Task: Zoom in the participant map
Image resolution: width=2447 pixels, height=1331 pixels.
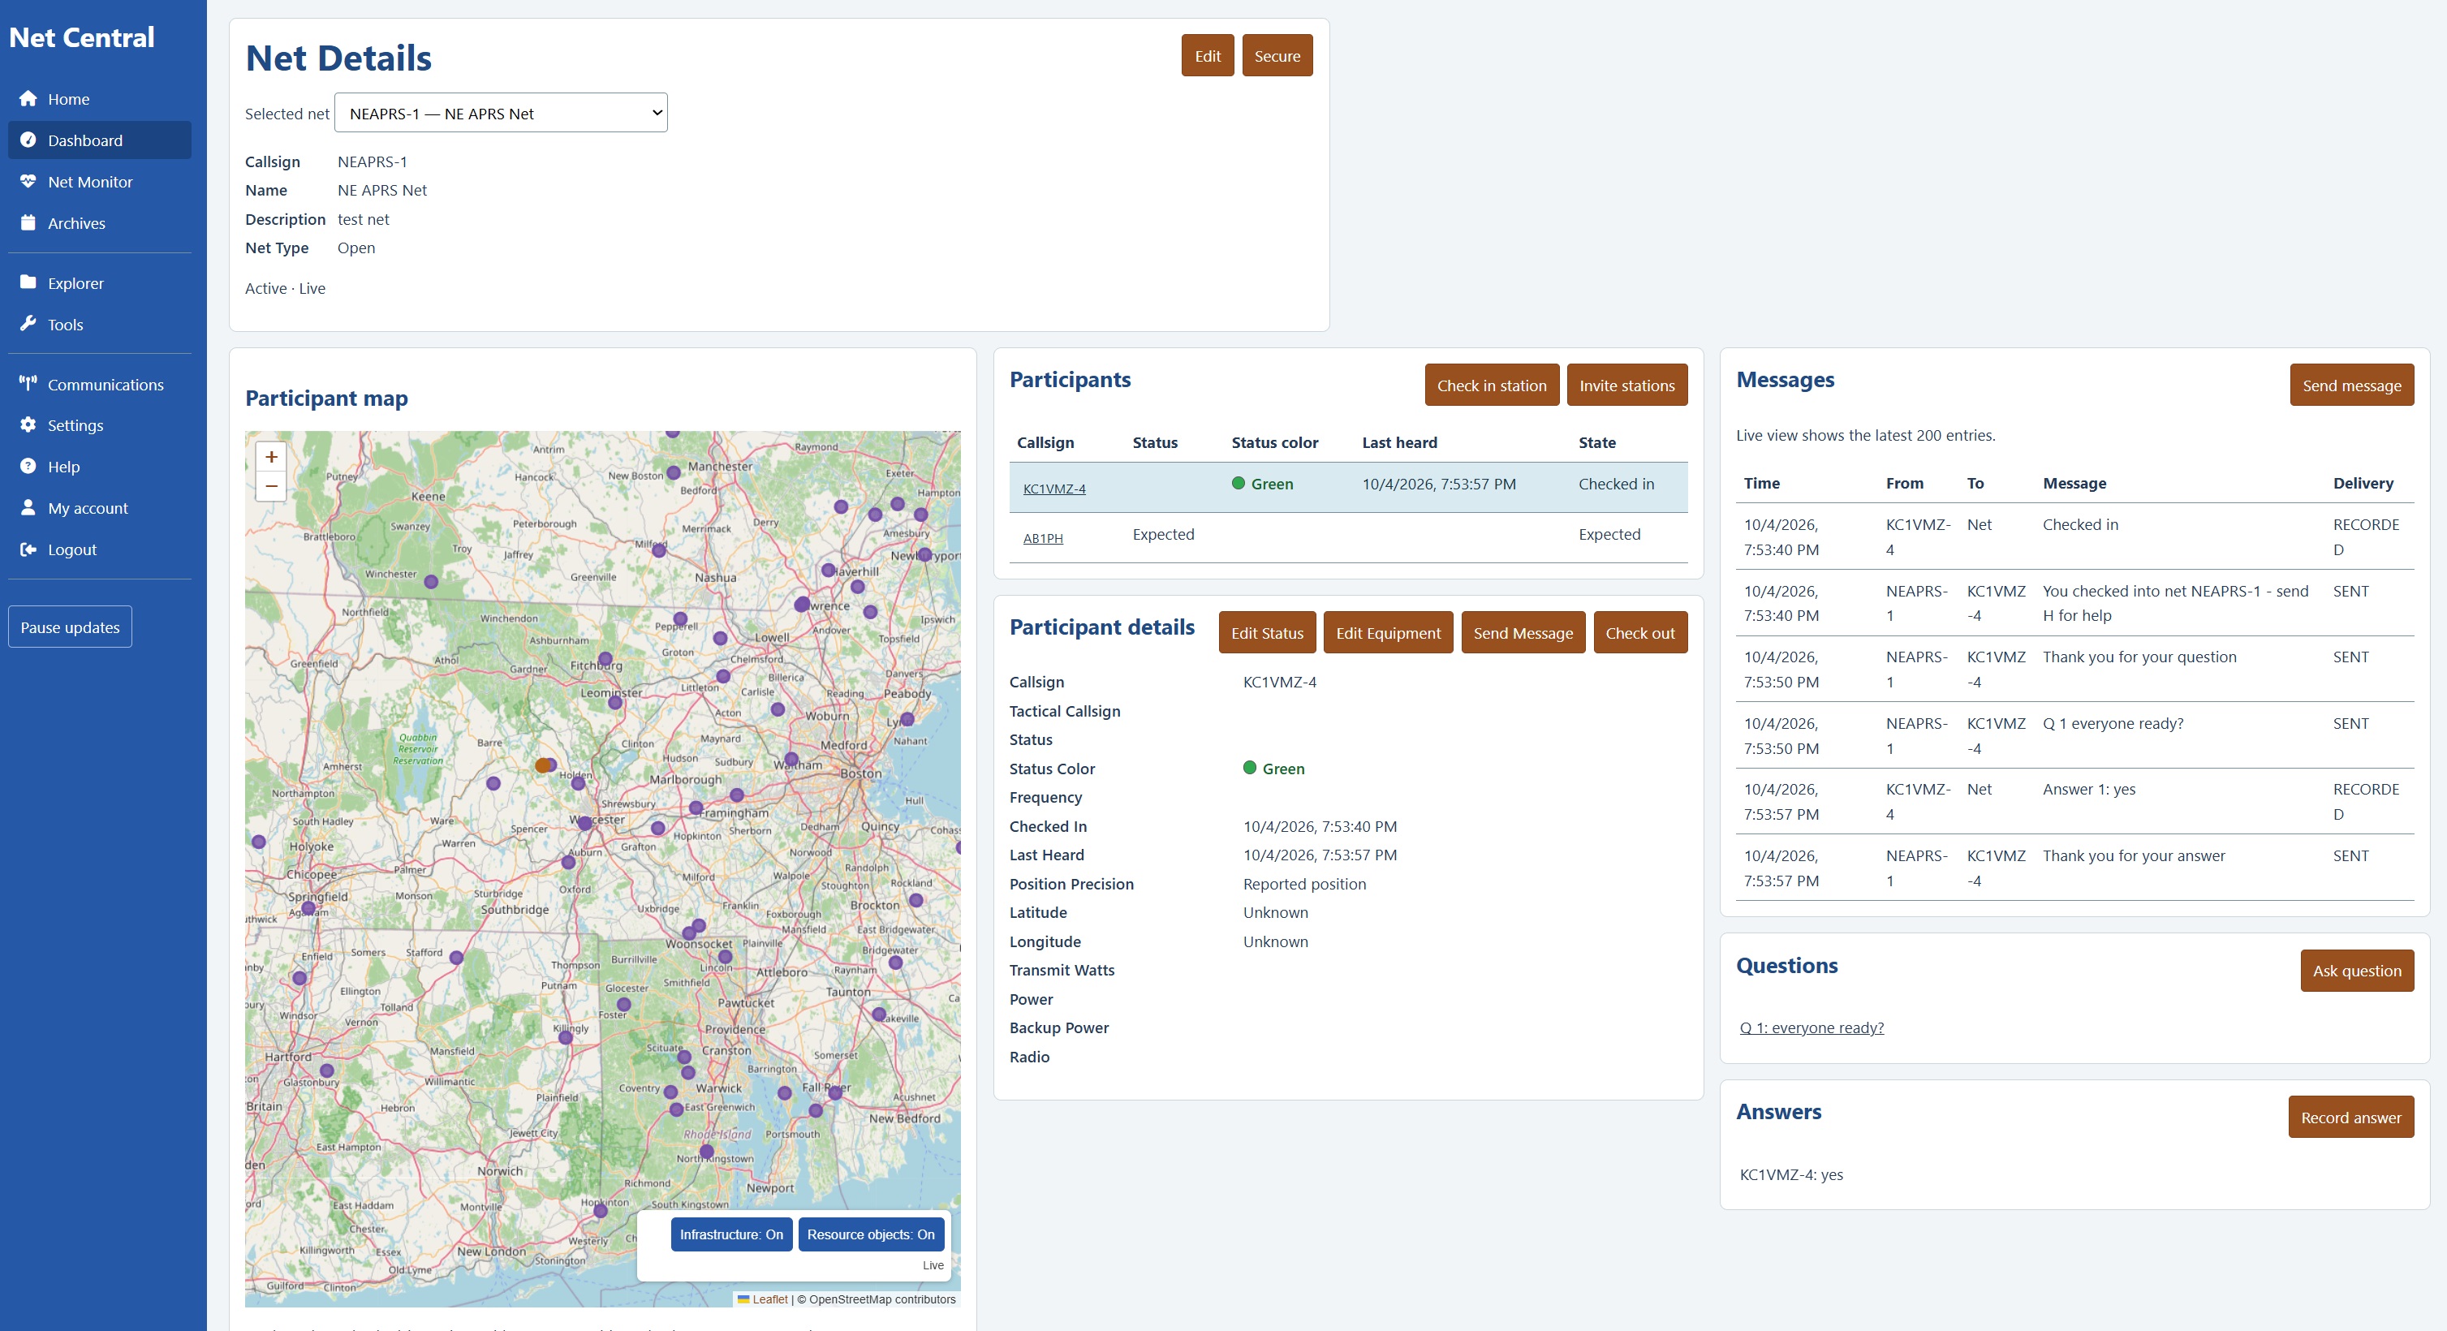Action: pyautogui.click(x=271, y=457)
